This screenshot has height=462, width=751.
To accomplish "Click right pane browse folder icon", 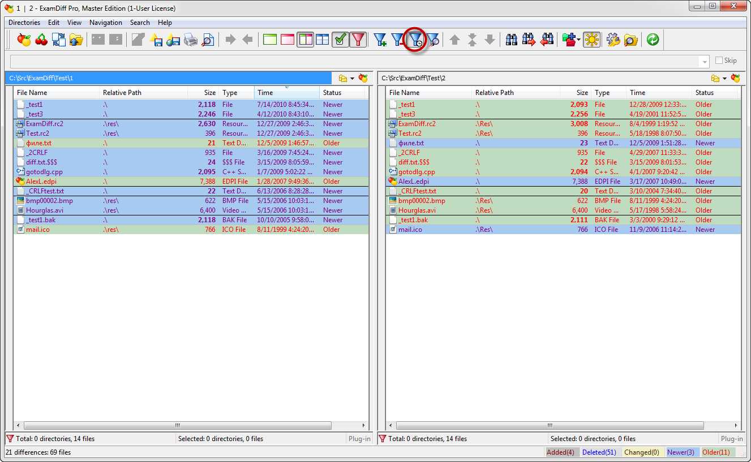I will (715, 78).
